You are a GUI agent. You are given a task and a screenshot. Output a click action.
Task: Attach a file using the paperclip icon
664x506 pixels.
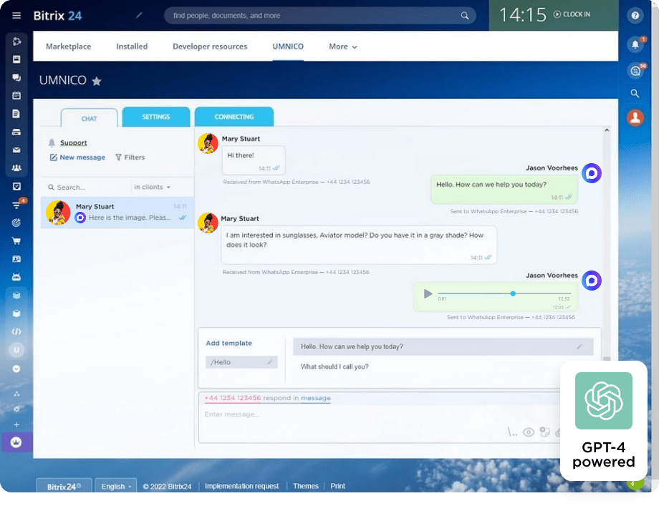(x=558, y=432)
